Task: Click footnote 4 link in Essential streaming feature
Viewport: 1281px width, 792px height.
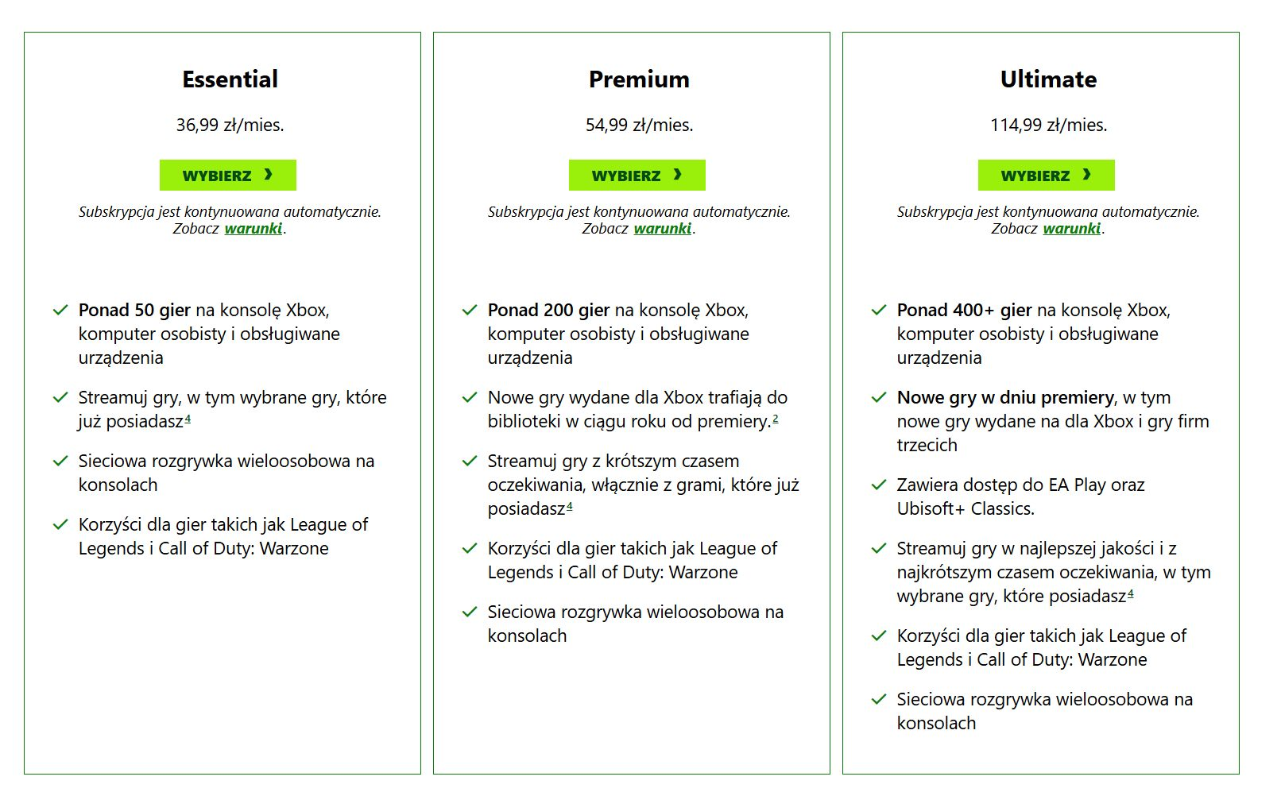Action: pyautogui.click(x=188, y=419)
